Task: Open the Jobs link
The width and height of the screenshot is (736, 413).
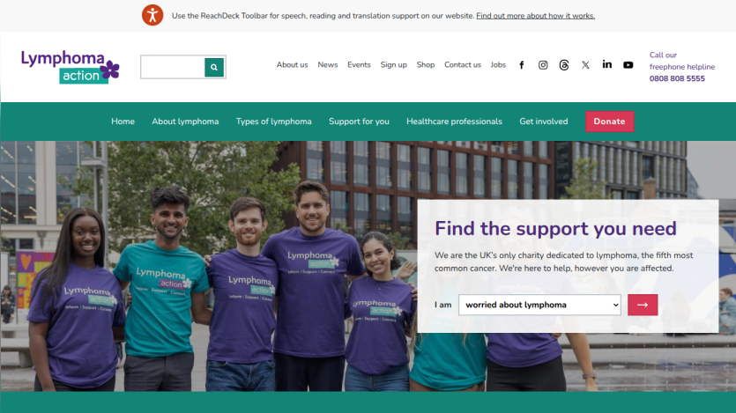Action: click(499, 64)
